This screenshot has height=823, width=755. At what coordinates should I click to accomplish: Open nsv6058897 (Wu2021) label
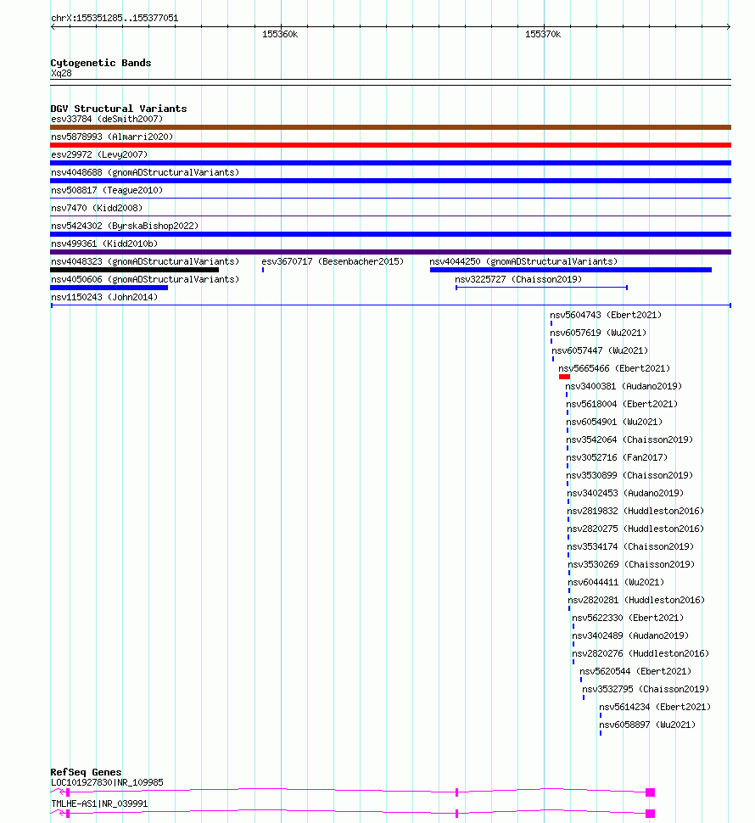[647, 726]
